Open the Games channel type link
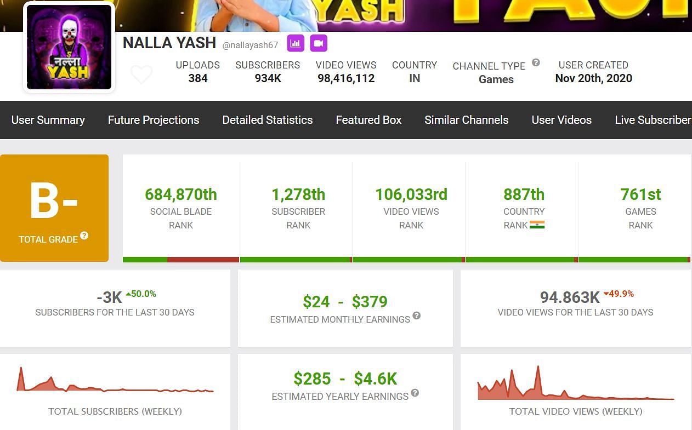 tap(496, 79)
